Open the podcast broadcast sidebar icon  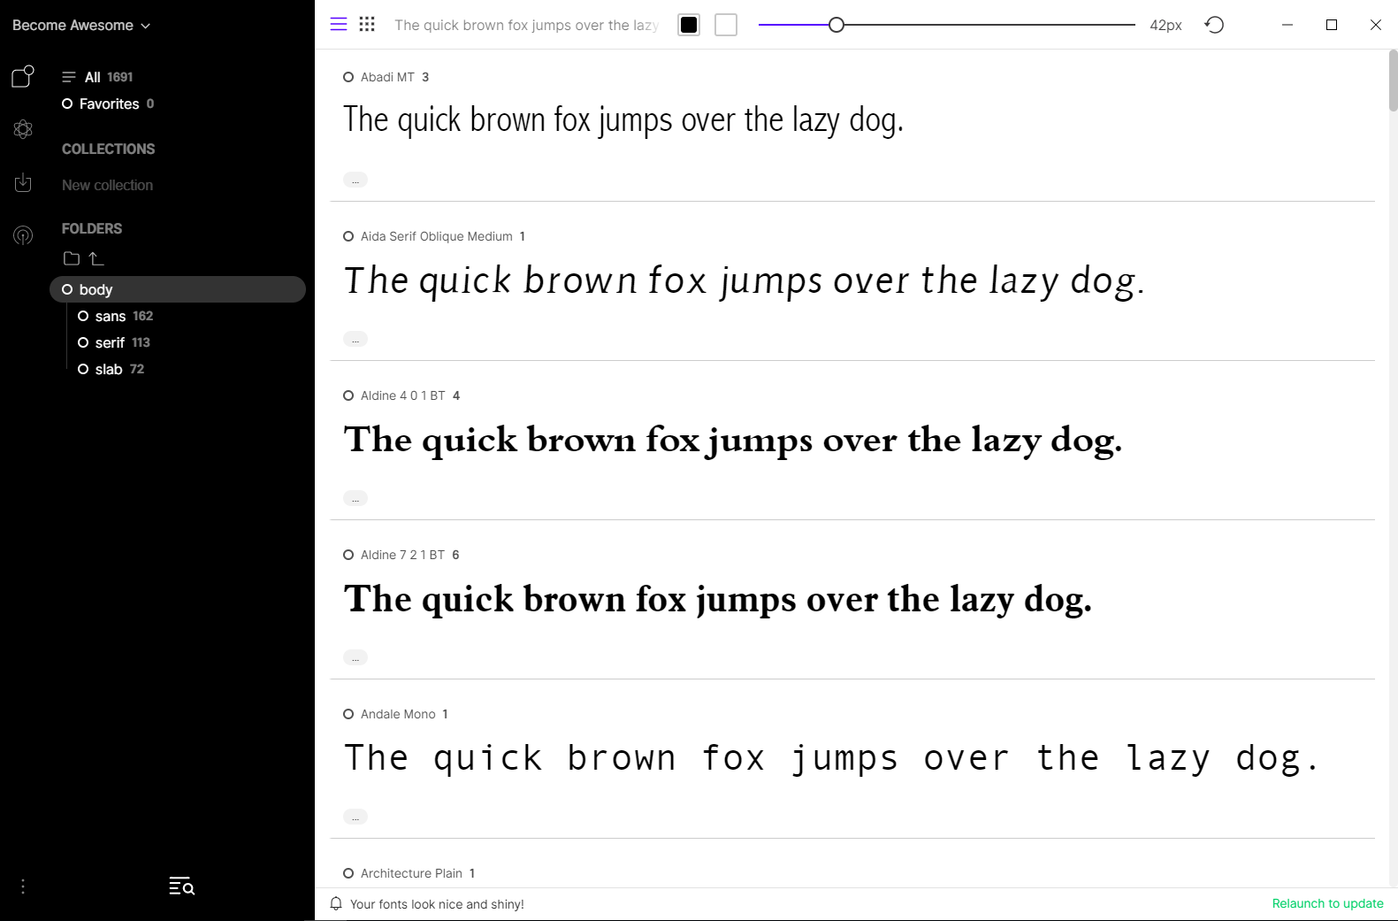[x=23, y=235]
